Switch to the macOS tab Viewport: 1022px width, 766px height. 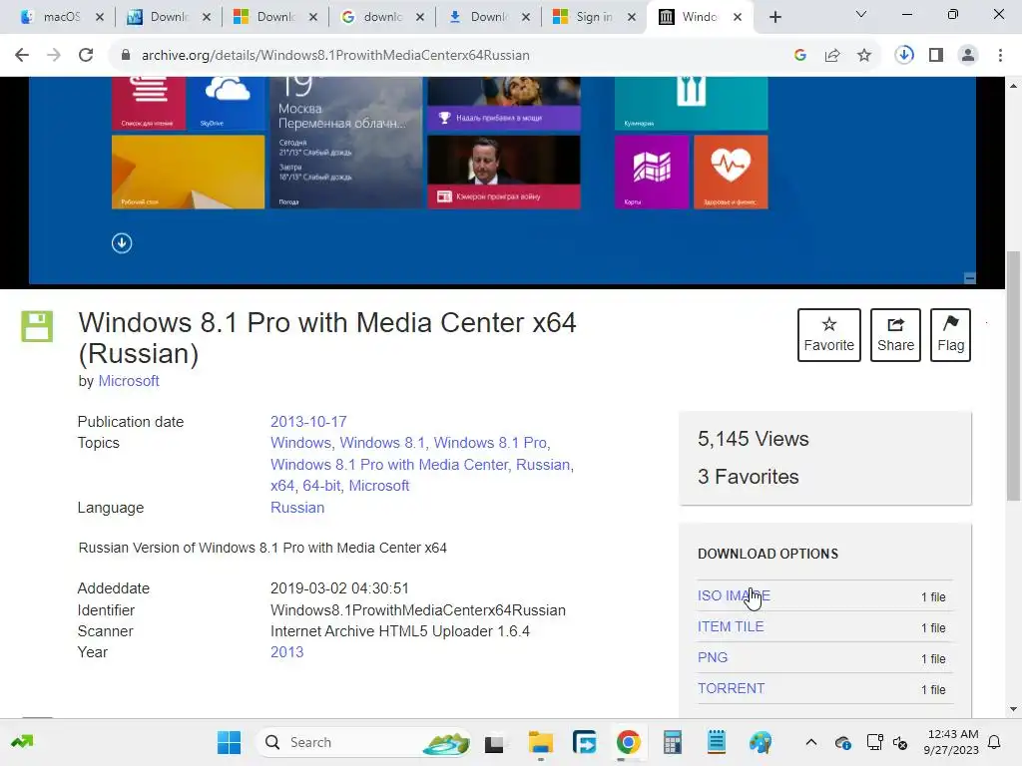coord(62,17)
